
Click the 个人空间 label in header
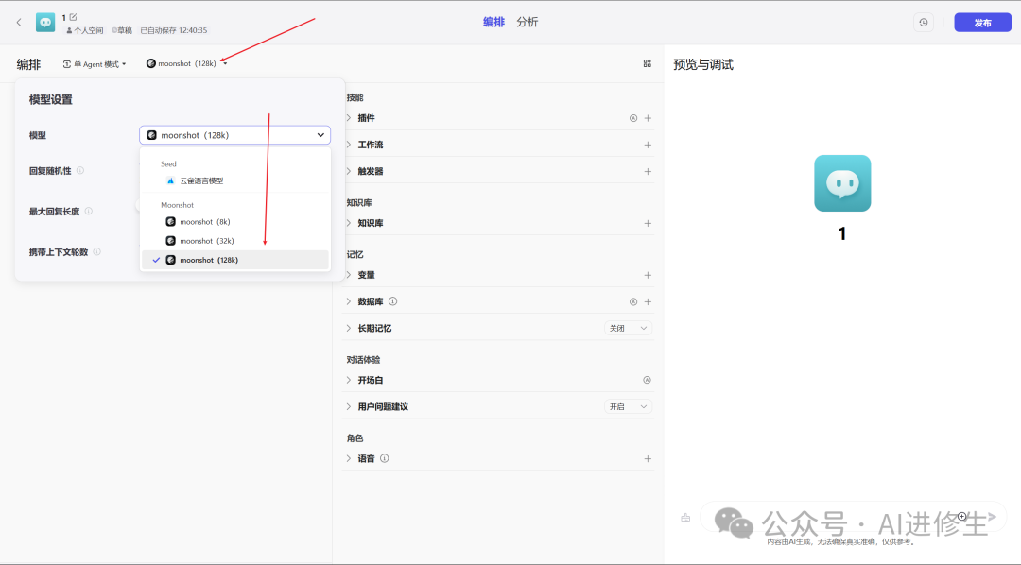coord(89,30)
